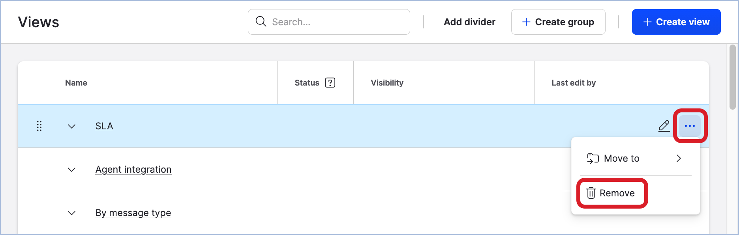Image resolution: width=739 pixels, height=235 pixels.
Task: Click the Status help question mark icon
Action: coord(330,83)
